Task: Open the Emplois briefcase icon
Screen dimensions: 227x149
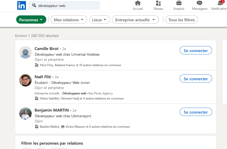Action: pyautogui.click(x=179, y=3)
